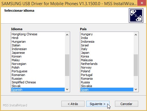Go back with the Atrás button
Screen dimensions: 147x111
73,104
